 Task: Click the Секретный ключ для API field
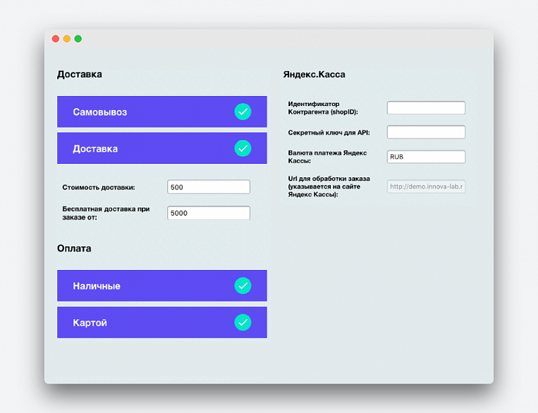coord(426,132)
